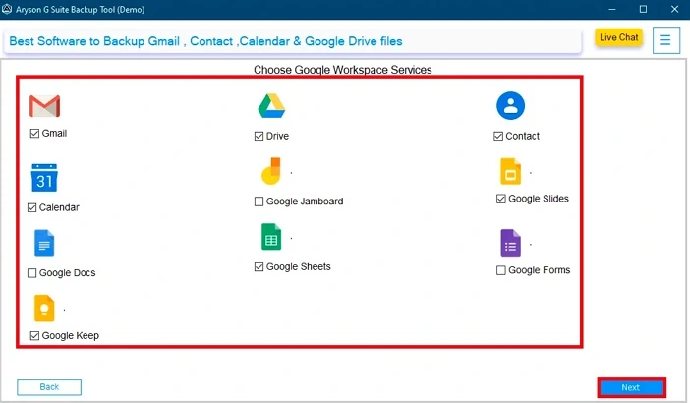Viewport: 690px width, 403px height.
Task: Uncheck the Google Sheets checkbox
Action: 259,266
